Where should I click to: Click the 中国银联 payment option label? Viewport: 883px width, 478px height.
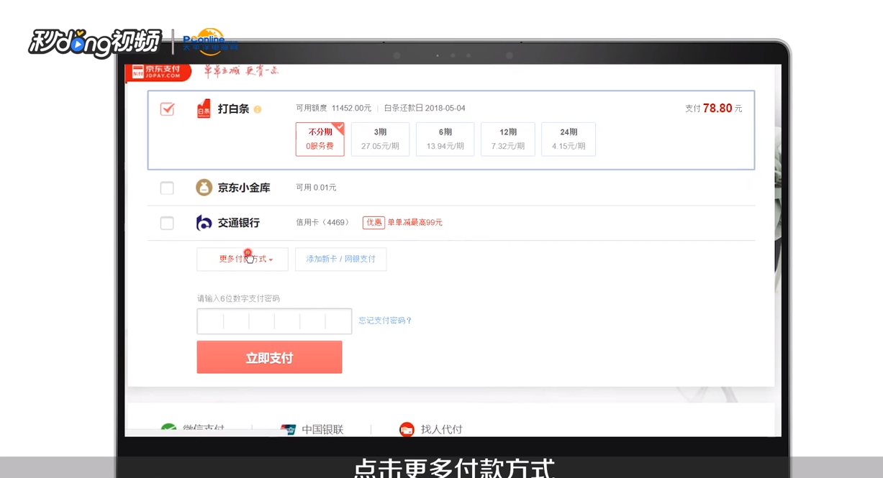(322, 430)
